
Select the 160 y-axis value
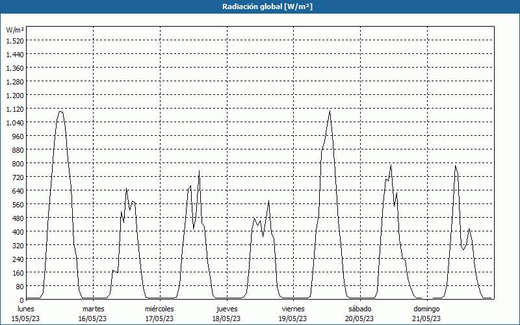point(19,273)
